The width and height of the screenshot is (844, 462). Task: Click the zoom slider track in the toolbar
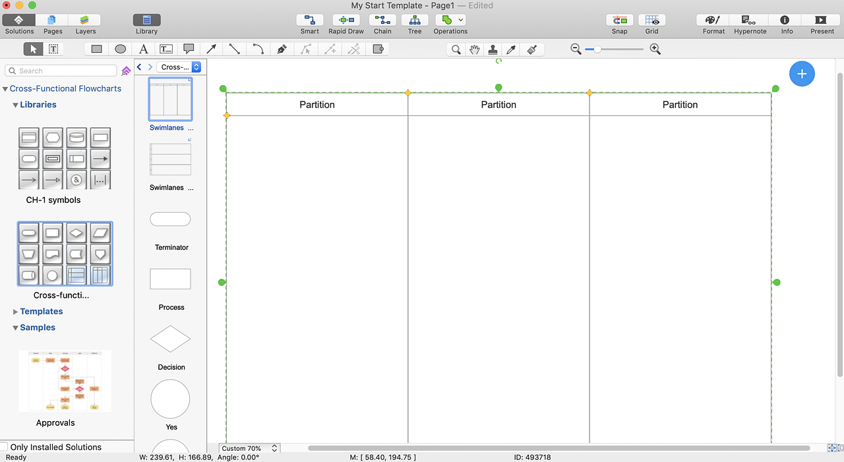coord(620,49)
